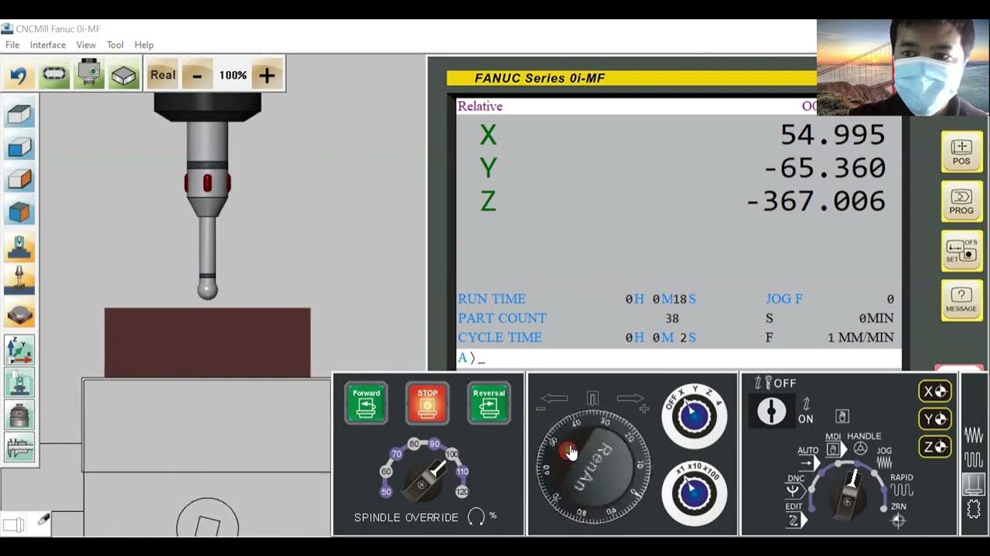Image resolution: width=990 pixels, height=556 pixels.
Task: Click the spindle override rotary knob
Action: tap(424, 480)
